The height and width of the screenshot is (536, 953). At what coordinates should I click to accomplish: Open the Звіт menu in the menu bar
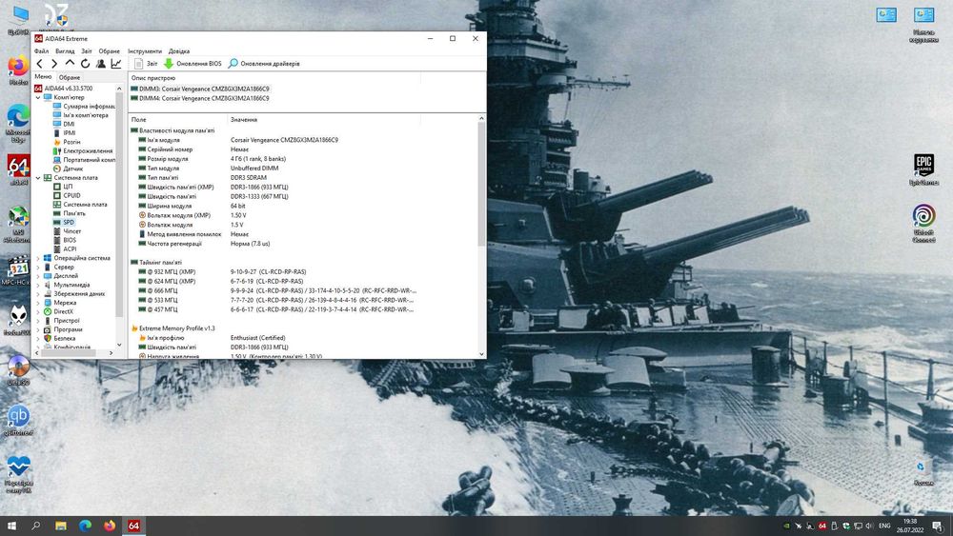click(87, 51)
